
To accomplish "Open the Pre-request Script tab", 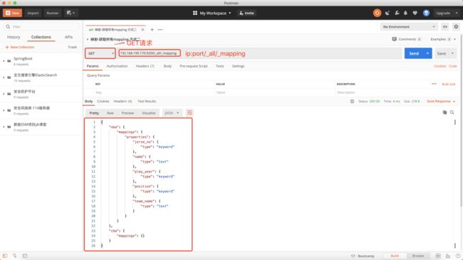I will (194, 66).
